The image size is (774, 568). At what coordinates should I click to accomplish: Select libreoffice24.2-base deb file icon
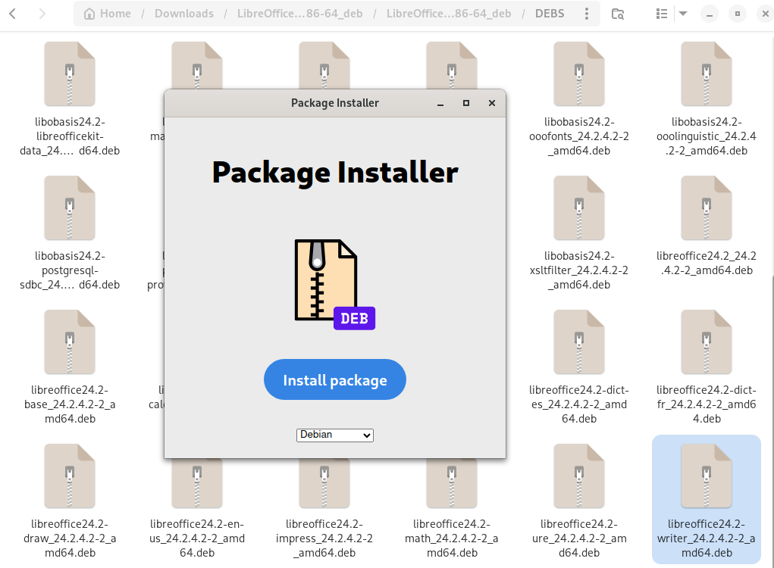pyautogui.click(x=70, y=342)
